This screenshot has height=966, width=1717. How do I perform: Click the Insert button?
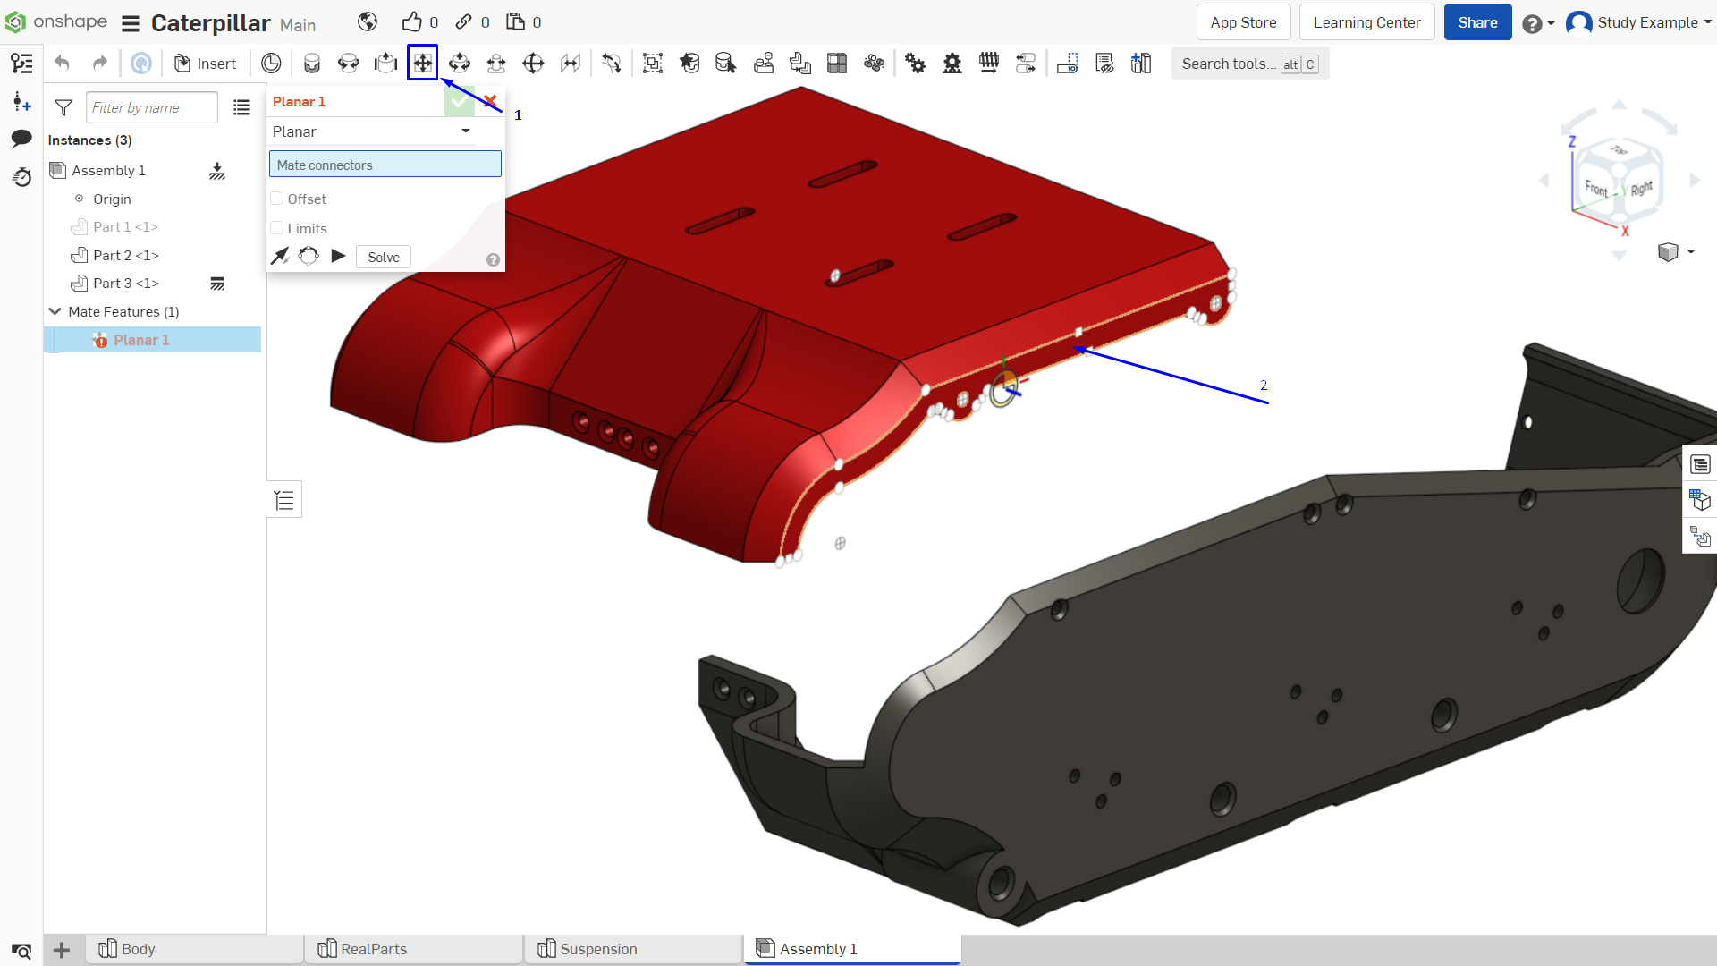(206, 64)
